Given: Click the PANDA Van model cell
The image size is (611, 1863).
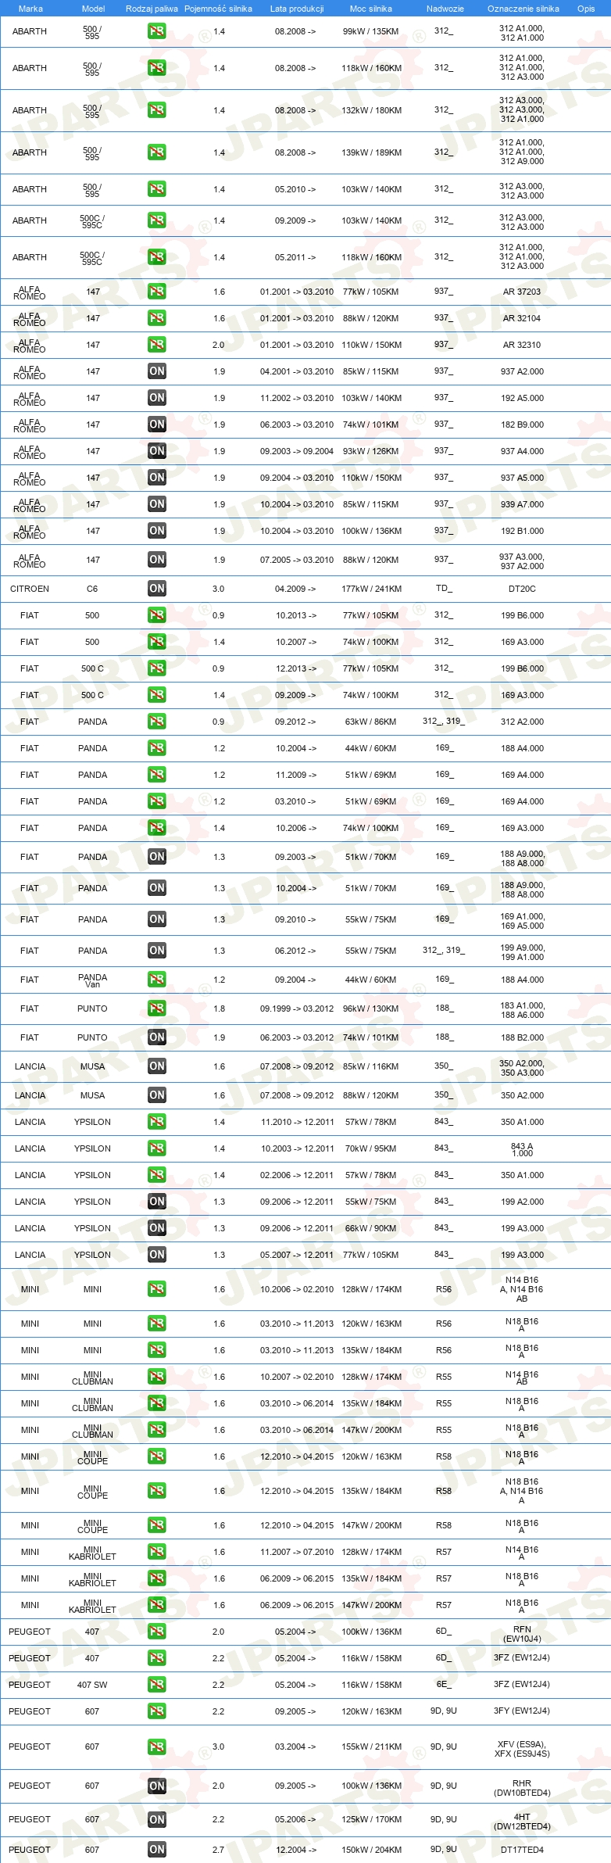Looking at the screenshot, I should click(92, 980).
